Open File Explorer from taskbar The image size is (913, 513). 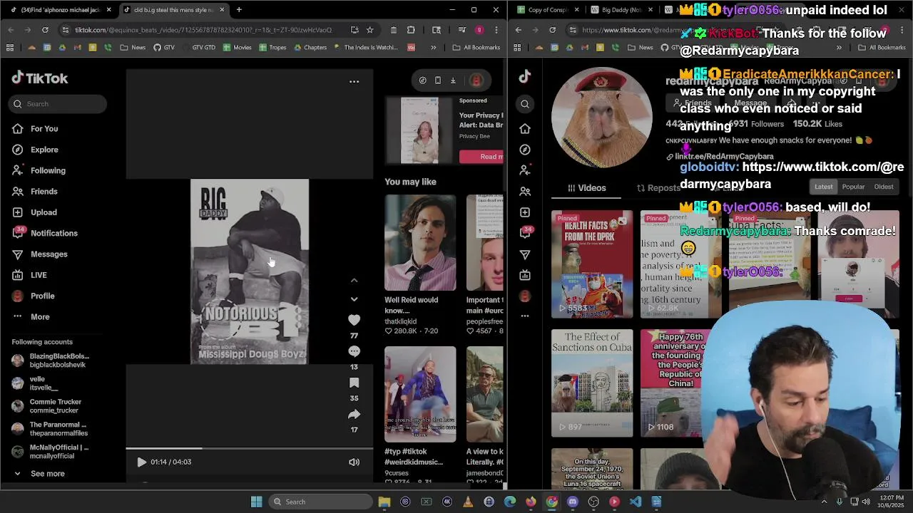click(384, 502)
